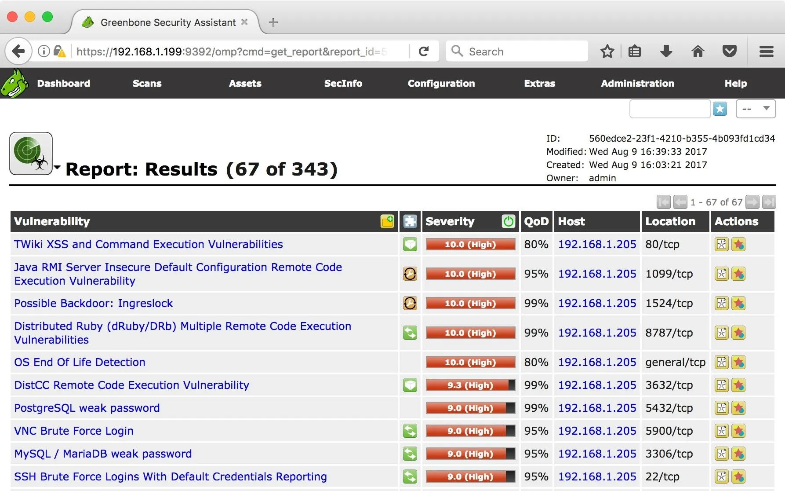Open the Firefox hamburger menu
Image resolution: width=785 pixels, height=491 pixels.
767,51
